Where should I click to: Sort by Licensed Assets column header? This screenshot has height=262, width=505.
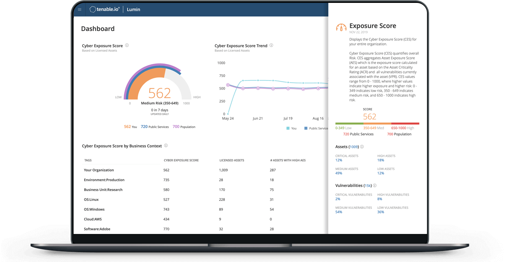click(231, 160)
